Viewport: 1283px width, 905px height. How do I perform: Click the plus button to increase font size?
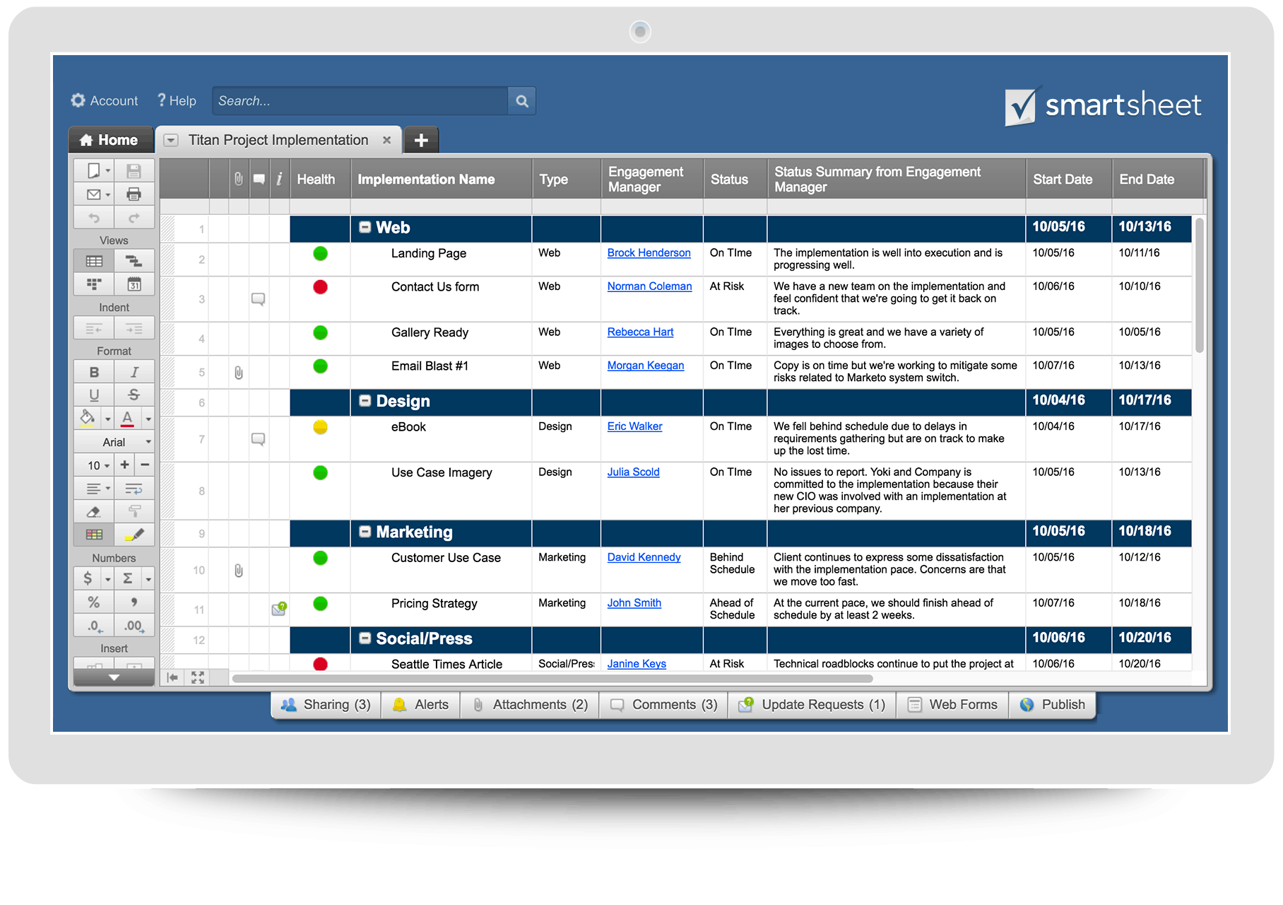tap(124, 465)
